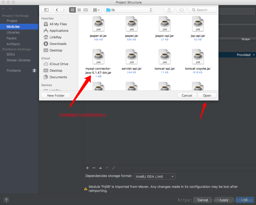Click Apply in Project Structure window
Image resolution: width=256 pixels, height=205 pixels.
(x=224, y=200)
